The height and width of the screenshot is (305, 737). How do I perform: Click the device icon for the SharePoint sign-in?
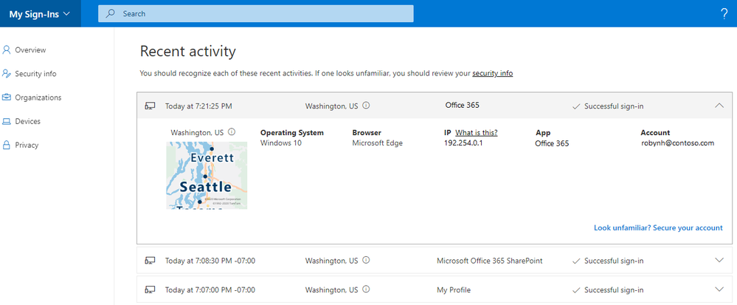tap(150, 261)
